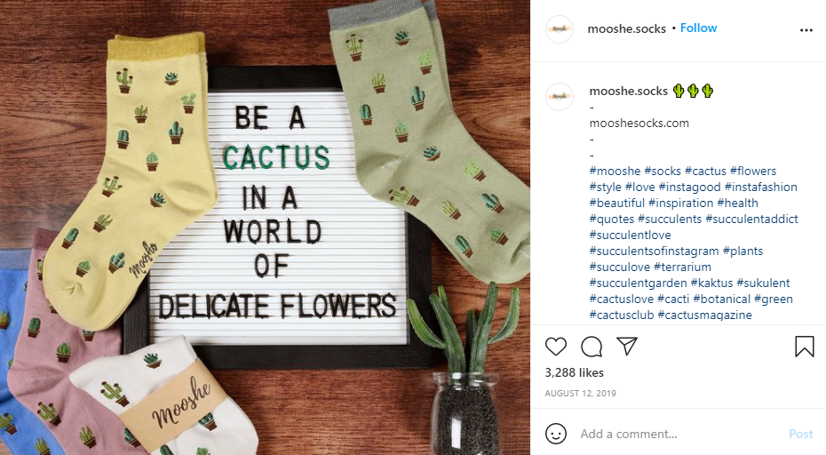826x455 pixels.
Task: Follow the mooshe.socks account
Action: [x=699, y=28]
